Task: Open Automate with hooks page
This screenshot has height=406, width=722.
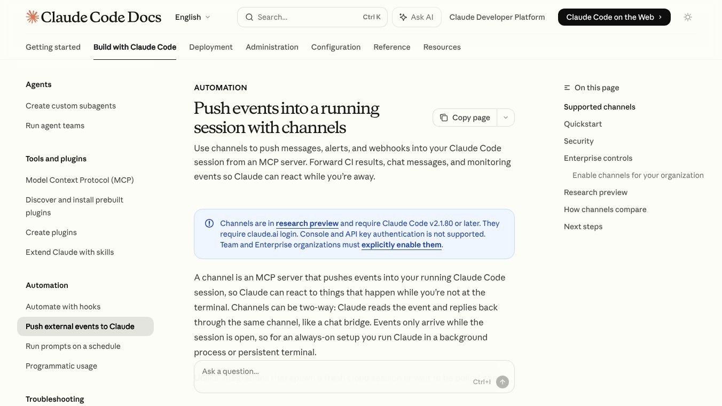Action: (x=63, y=307)
